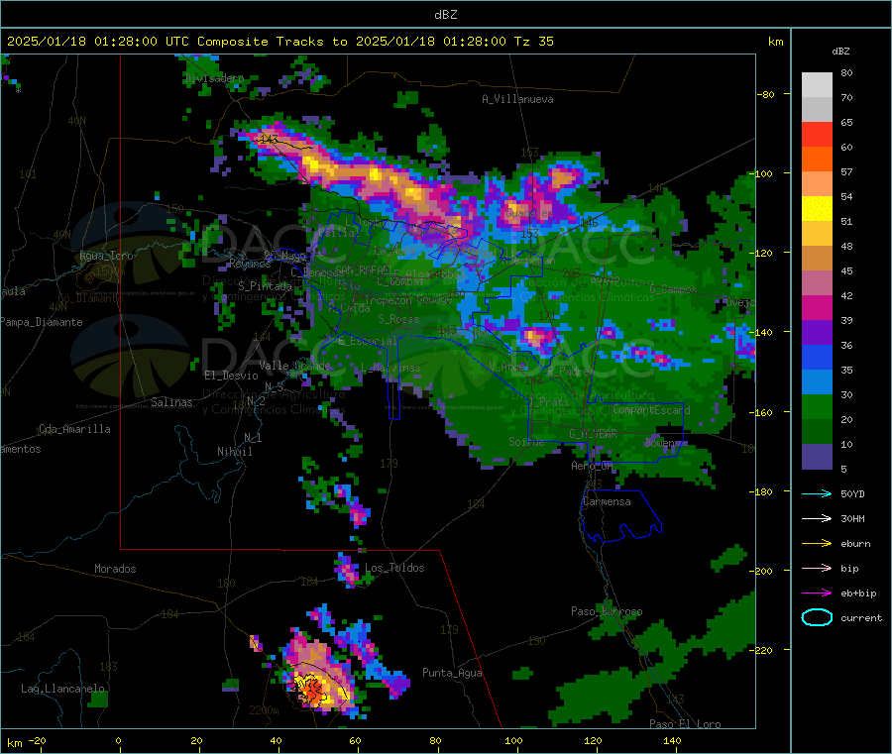Click the cyan 'current' ellipse legend icon
The image size is (892, 754).
coord(817,617)
